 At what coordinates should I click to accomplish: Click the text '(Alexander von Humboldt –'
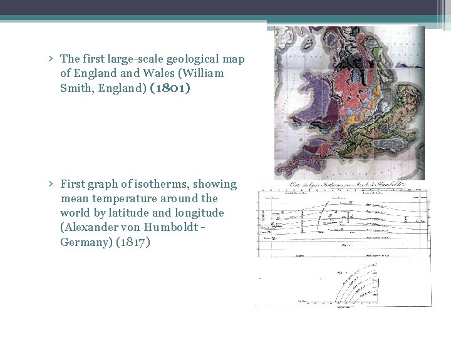tap(132, 227)
